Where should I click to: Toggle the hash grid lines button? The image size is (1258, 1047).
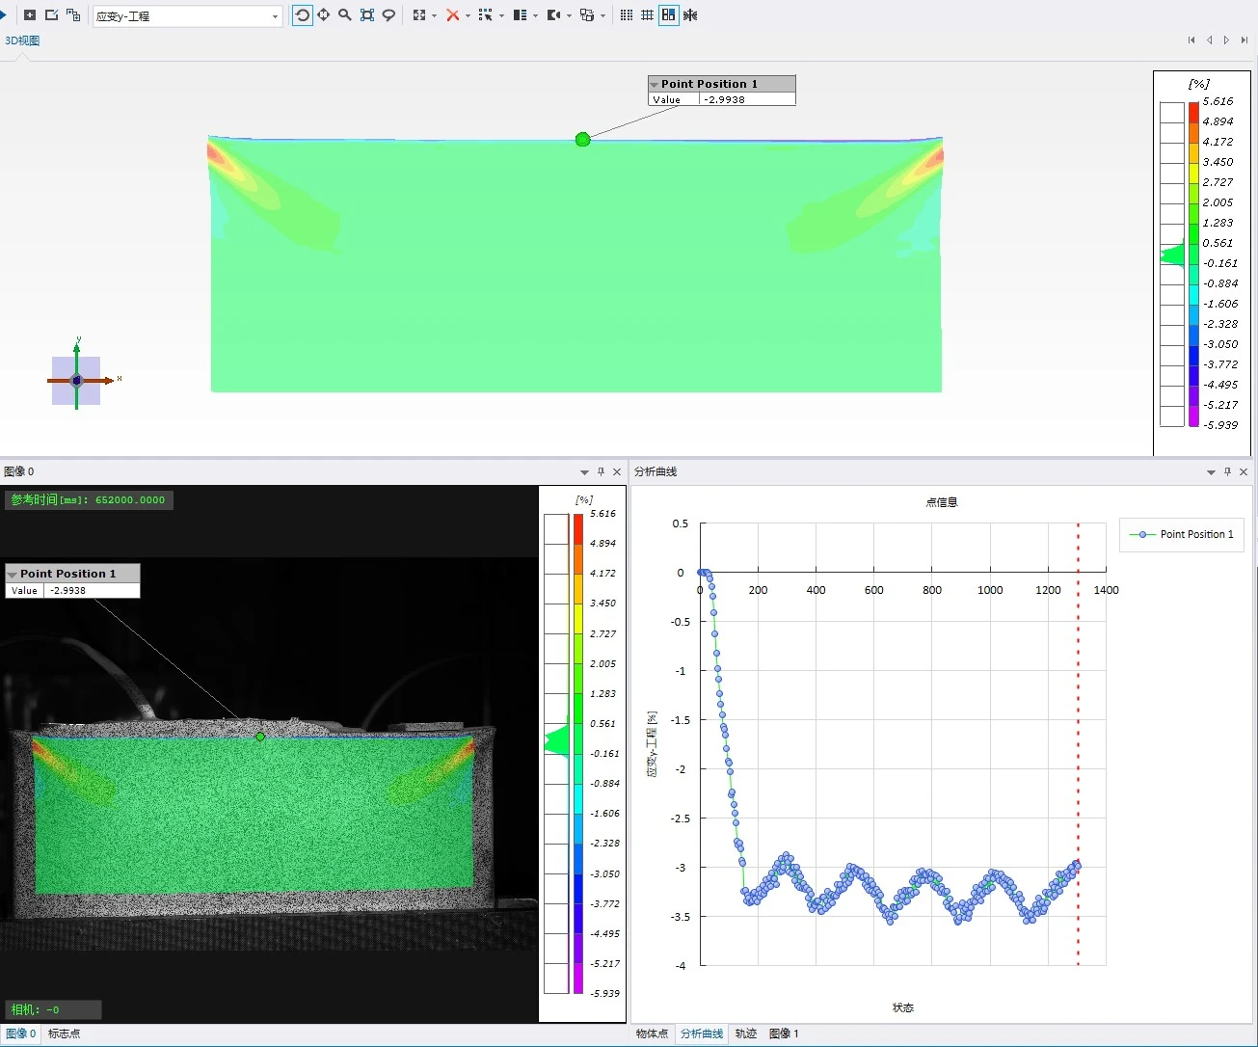[x=647, y=15]
